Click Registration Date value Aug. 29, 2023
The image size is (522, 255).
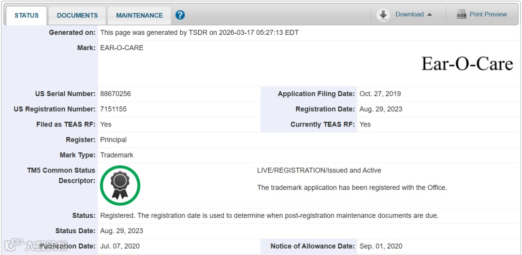pyautogui.click(x=381, y=109)
